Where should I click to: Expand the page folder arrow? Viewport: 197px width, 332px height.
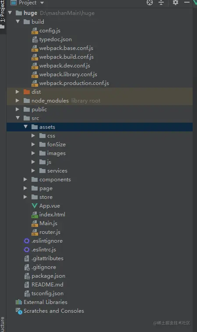click(25, 188)
